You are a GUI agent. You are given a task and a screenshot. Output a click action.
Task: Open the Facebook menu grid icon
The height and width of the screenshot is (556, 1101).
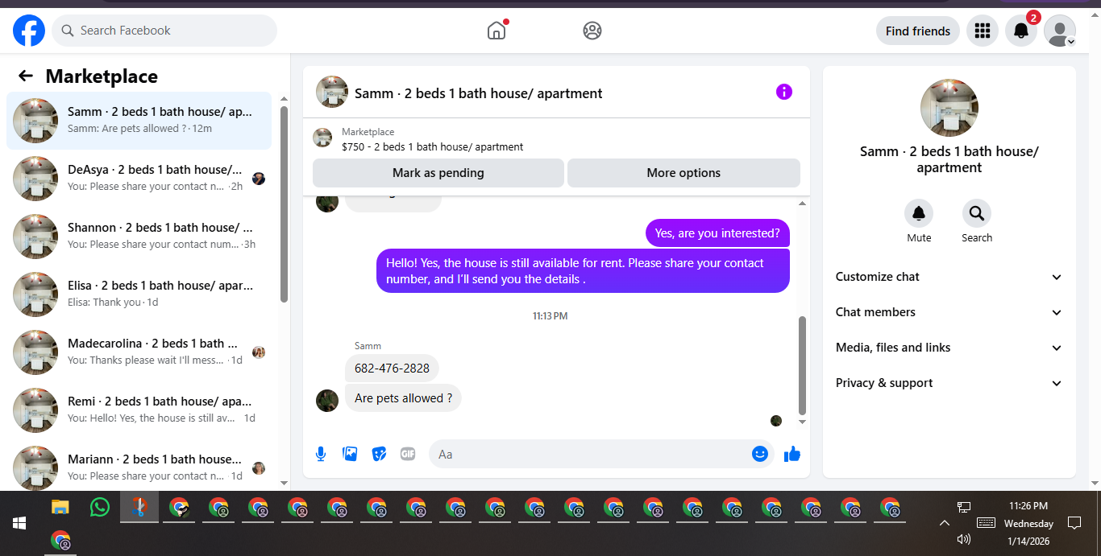coord(982,31)
